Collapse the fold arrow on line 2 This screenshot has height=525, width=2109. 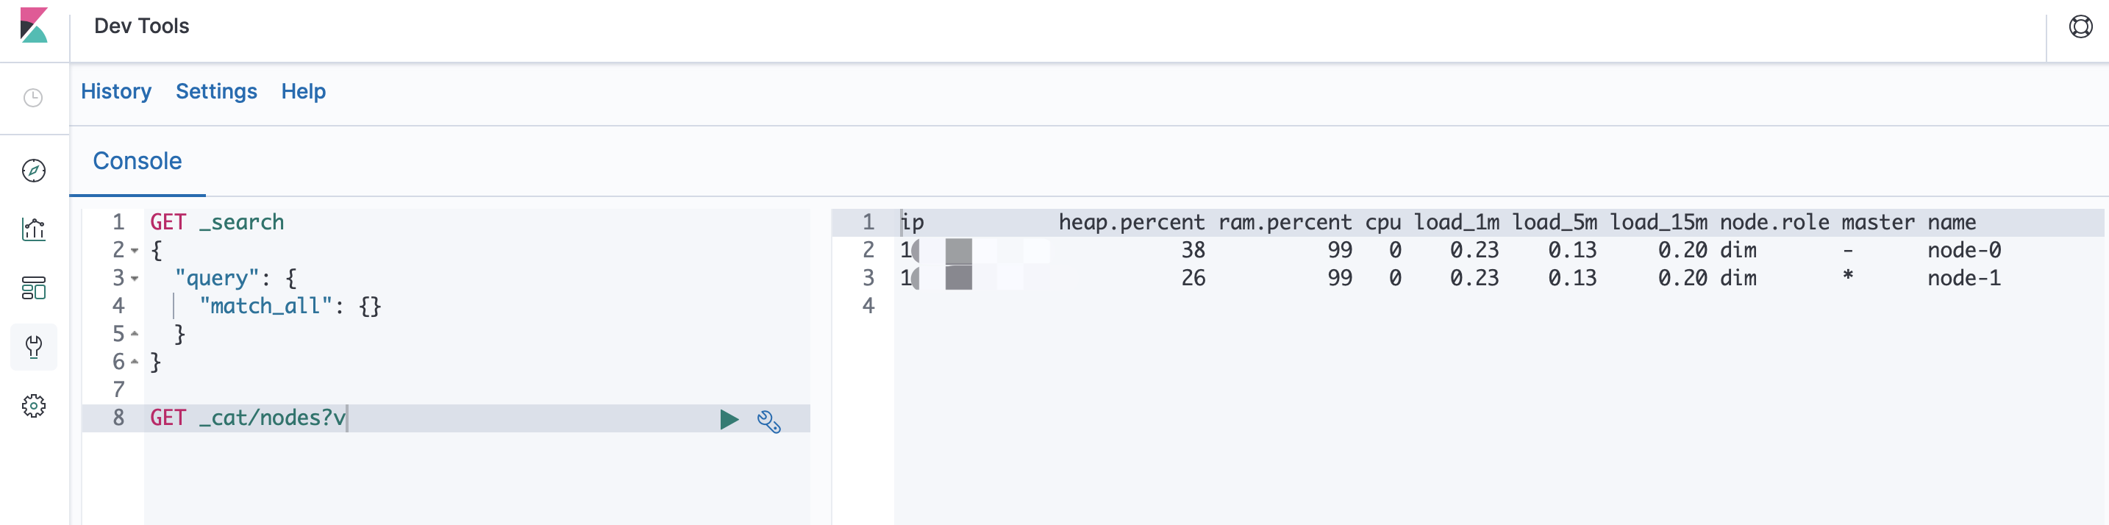coord(135,251)
